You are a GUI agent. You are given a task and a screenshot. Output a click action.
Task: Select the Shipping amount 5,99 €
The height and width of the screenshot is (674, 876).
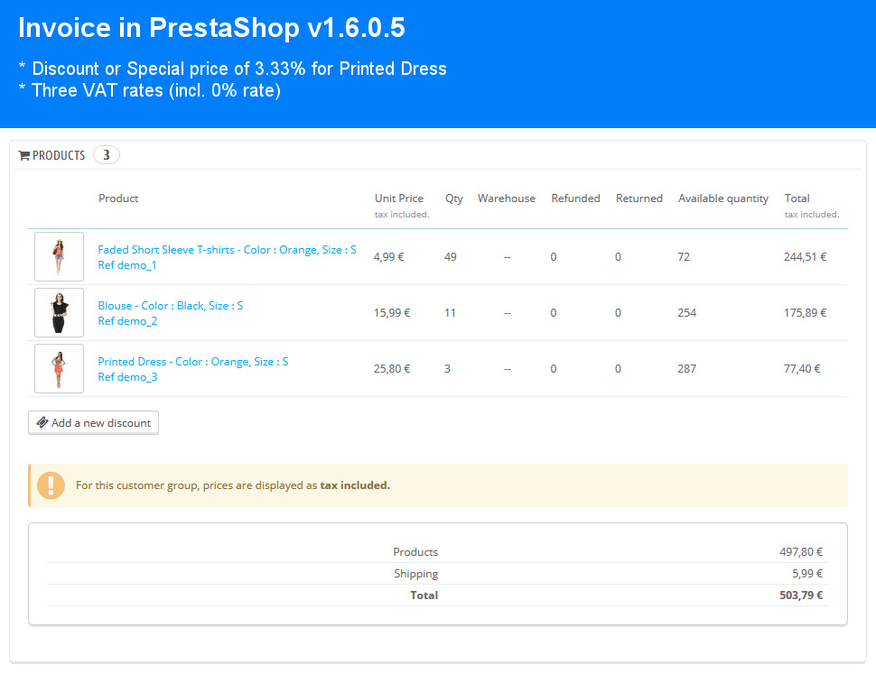[807, 573]
